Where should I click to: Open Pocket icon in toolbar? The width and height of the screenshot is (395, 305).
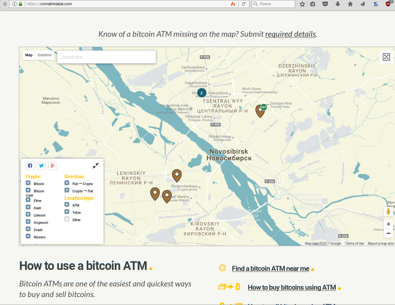tap(325, 4)
